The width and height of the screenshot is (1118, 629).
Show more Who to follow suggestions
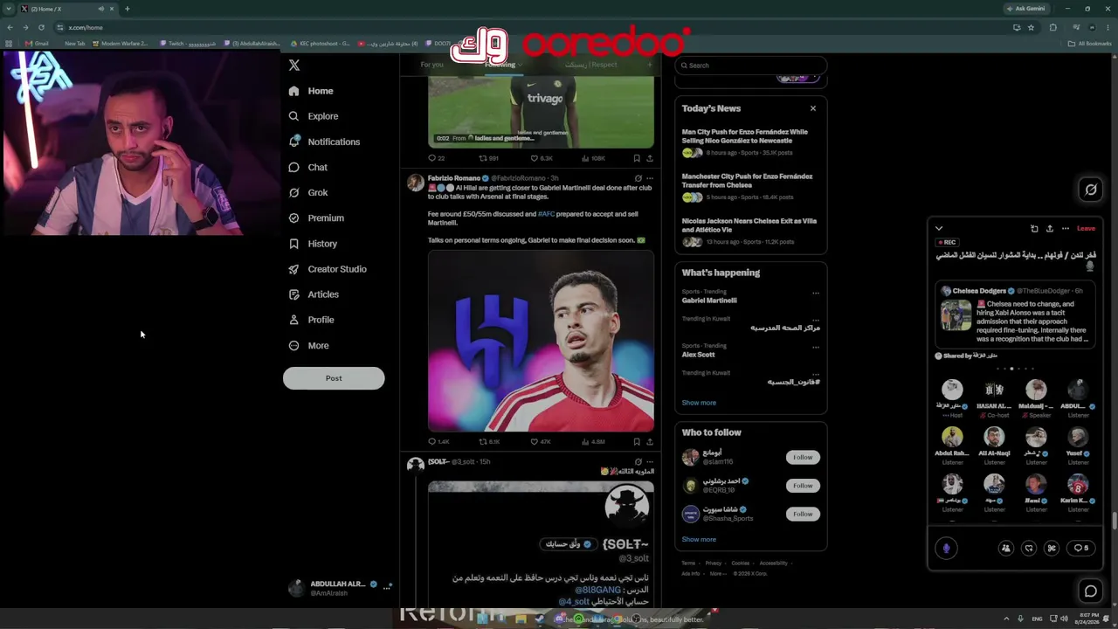click(699, 540)
